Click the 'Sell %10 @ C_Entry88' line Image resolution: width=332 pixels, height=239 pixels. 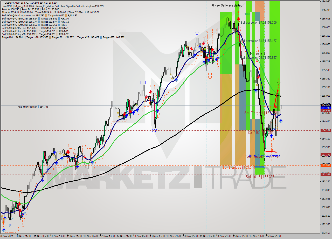[x=34, y=25]
